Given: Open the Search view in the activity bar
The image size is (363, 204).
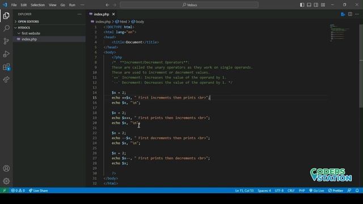Looking at the screenshot, I should [6, 28].
